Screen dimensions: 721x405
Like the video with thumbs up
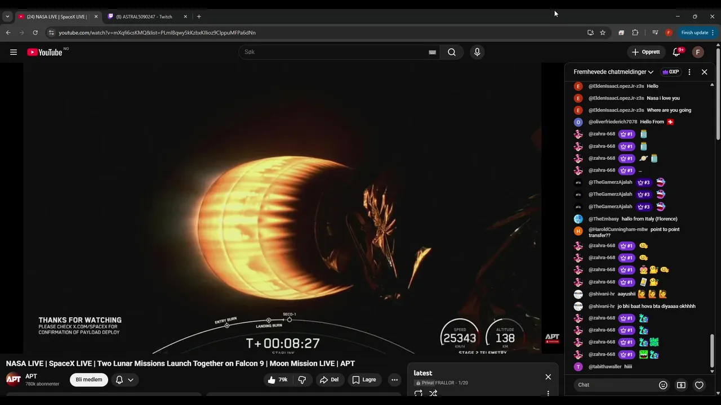[x=278, y=380]
